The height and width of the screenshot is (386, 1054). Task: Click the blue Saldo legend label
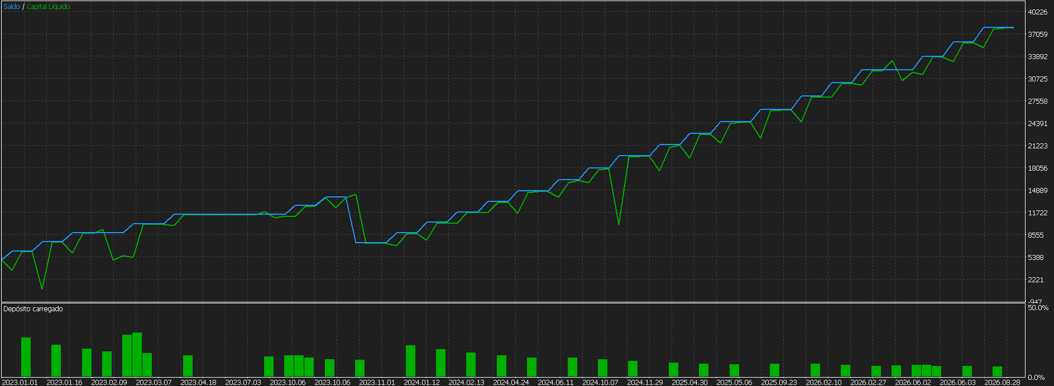coord(12,7)
